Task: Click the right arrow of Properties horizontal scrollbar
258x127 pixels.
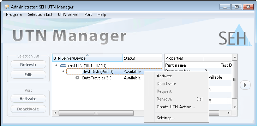Action: (x=228, y=113)
